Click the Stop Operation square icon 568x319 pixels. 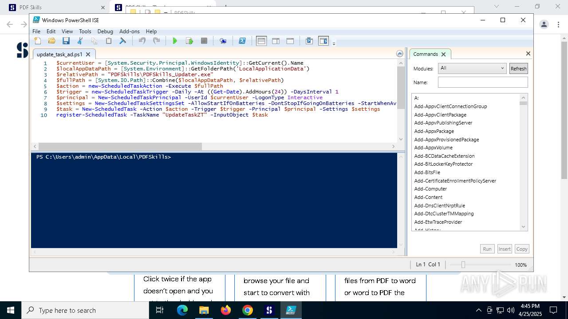(x=204, y=41)
